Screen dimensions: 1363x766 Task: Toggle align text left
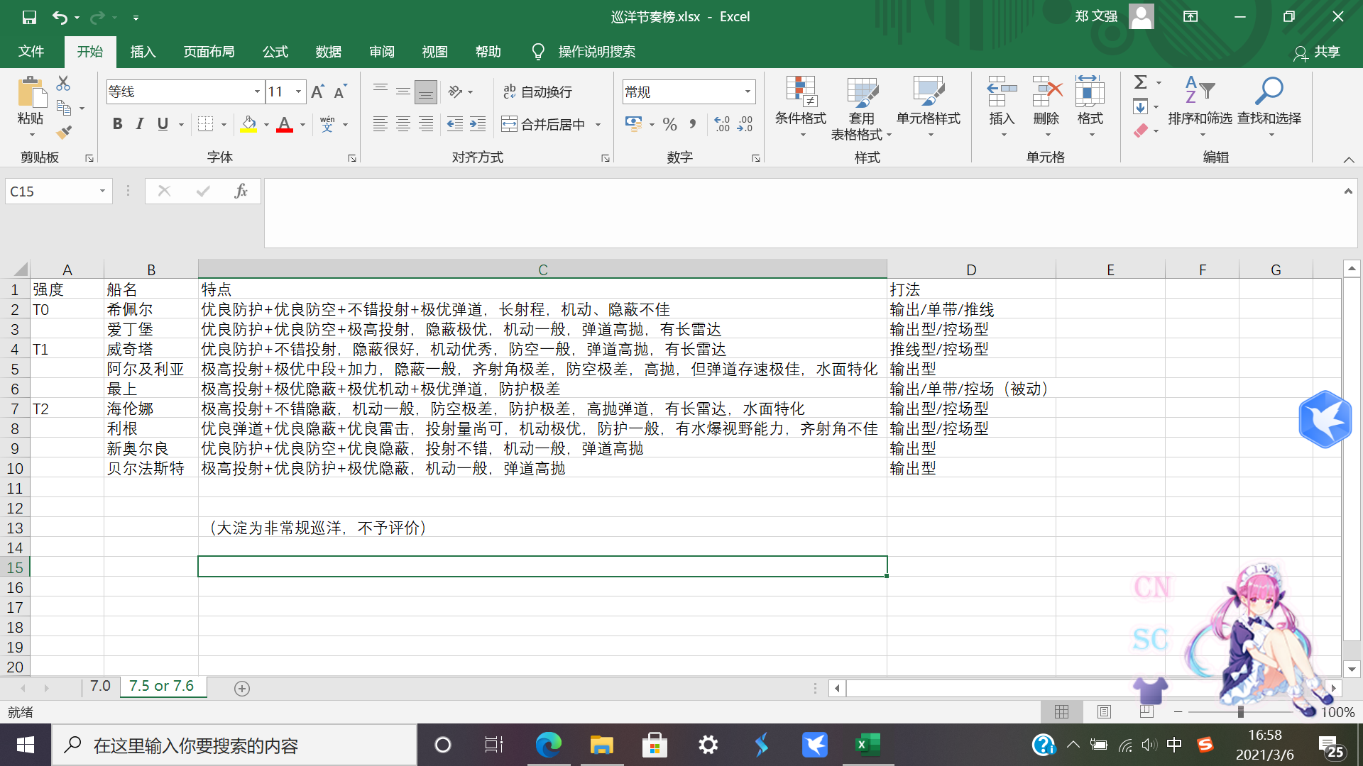click(x=381, y=124)
